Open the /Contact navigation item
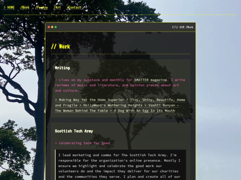Screen dimensions: 241x180 coord(74,8)
